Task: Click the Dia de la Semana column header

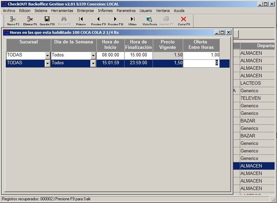Action: point(74,45)
